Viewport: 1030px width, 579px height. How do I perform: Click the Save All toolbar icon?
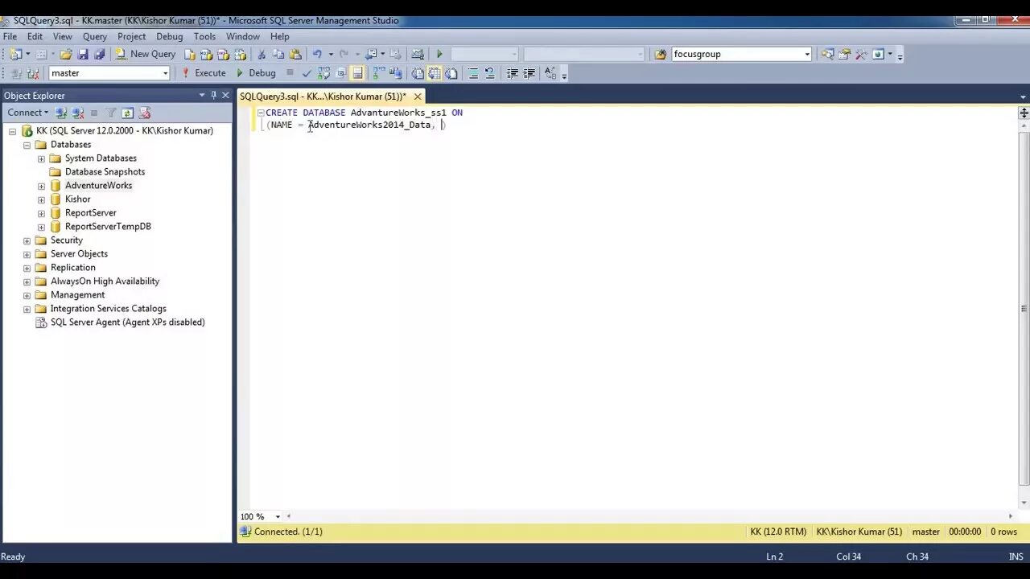click(100, 55)
